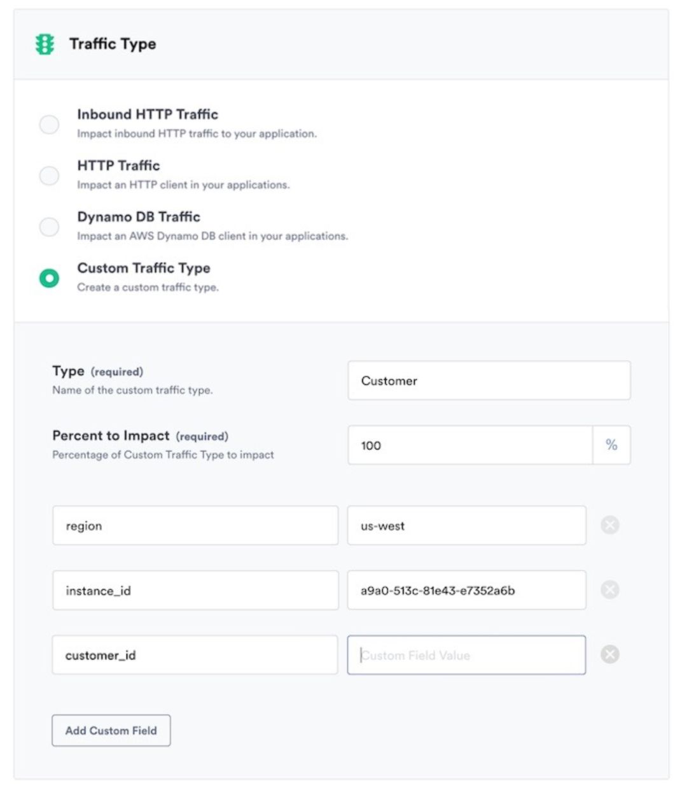Click the Type name input field
This screenshot has height=788, width=687.
(x=489, y=381)
